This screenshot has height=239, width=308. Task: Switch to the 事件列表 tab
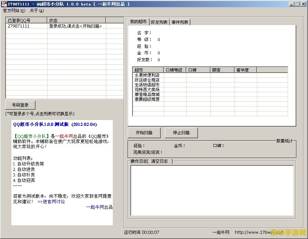point(180,22)
